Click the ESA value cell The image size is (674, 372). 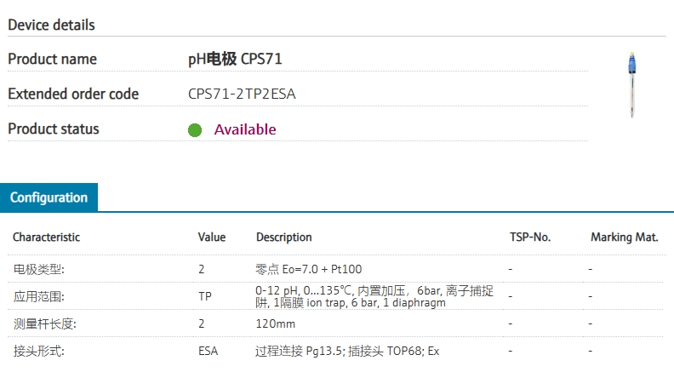pos(208,351)
